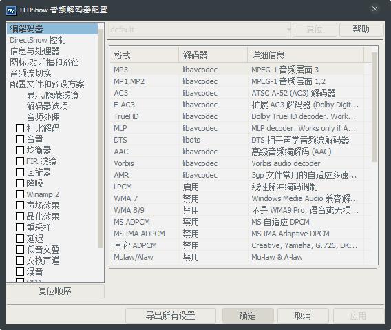Click the FFDShow icon in title bar
The height and width of the screenshot is (330, 391).
[x=11, y=10]
